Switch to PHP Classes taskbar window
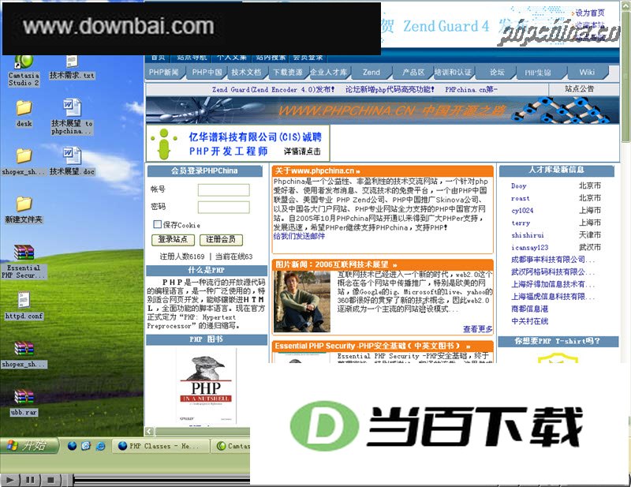This screenshot has height=487, width=631. [160, 446]
